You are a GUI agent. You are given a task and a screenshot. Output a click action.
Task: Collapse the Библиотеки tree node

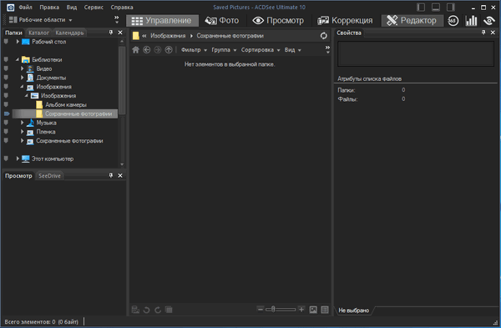click(x=18, y=59)
